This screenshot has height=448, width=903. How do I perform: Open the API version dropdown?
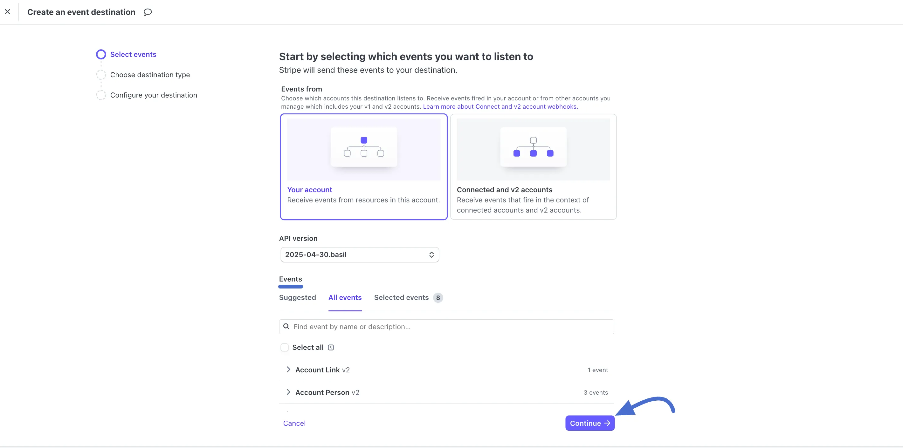click(x=359, y=255)
